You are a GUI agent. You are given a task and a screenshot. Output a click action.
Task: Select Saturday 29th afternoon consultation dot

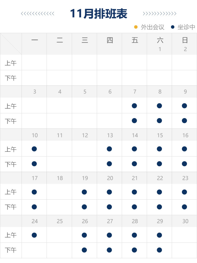pyautogui.click(x=159, y=250)
